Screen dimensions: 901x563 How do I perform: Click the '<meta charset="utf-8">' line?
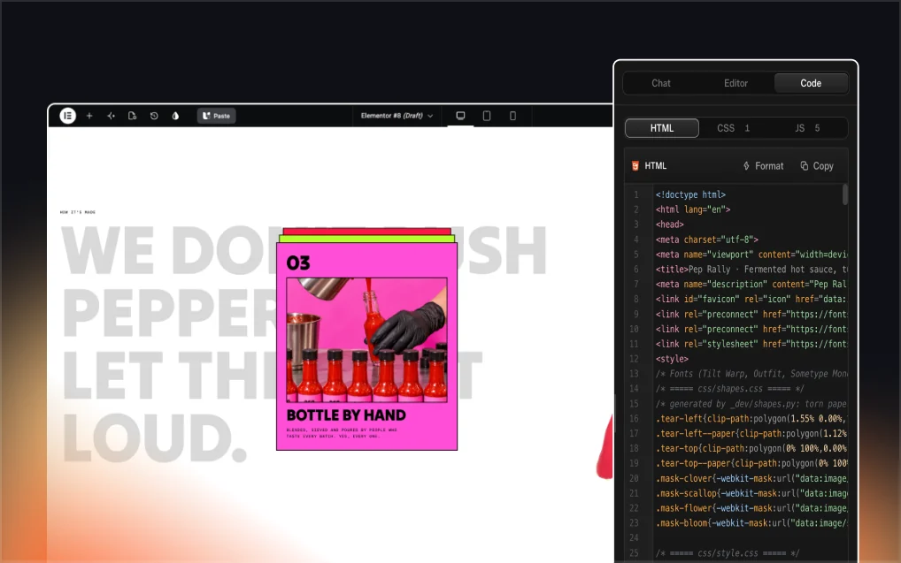[x=707, y=240]
